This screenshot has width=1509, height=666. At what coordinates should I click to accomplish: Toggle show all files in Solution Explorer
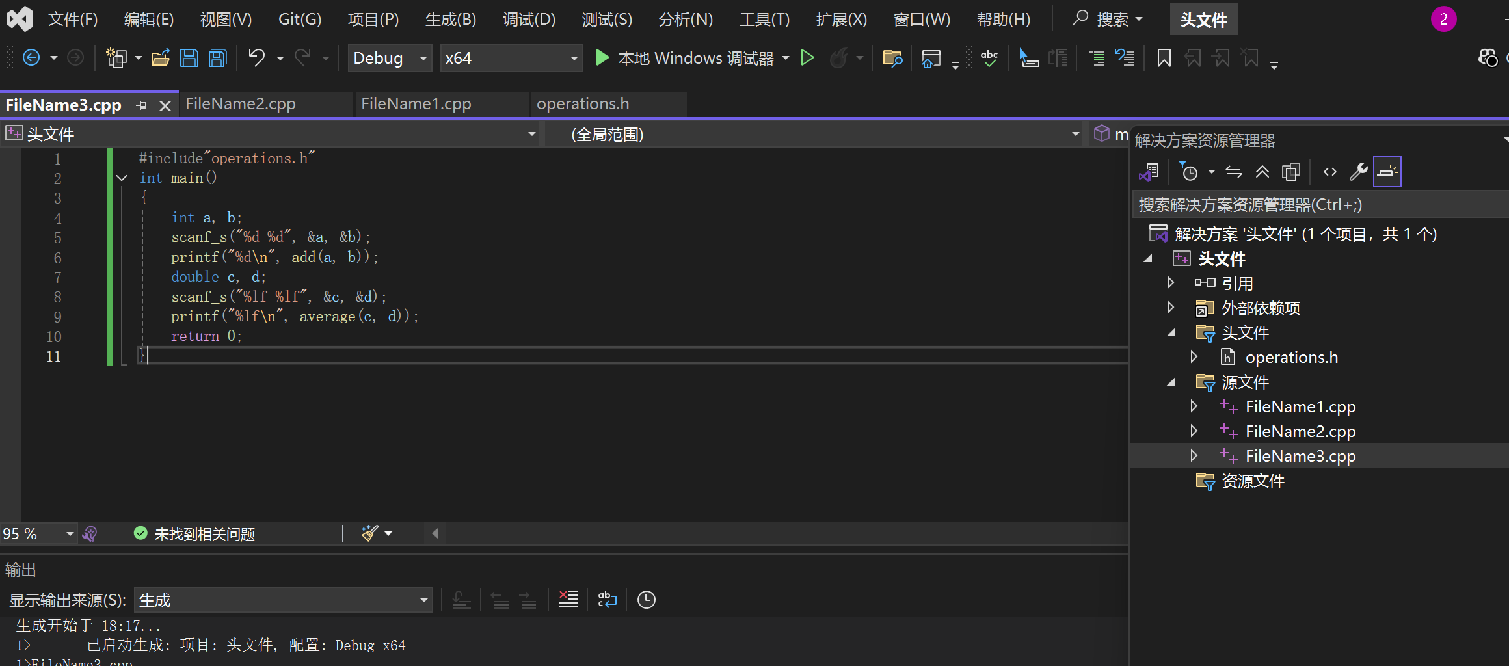(x=1291, y=172)
